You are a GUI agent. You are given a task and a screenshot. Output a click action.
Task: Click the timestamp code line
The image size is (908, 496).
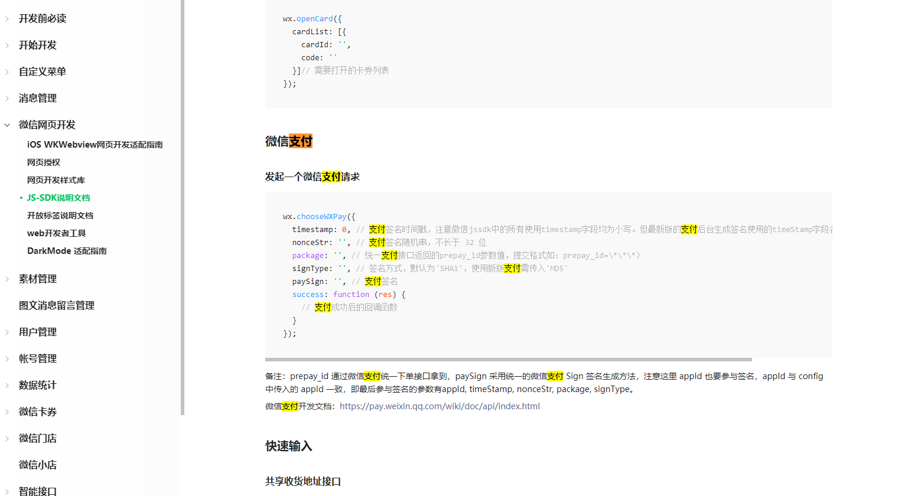point(562,230)
